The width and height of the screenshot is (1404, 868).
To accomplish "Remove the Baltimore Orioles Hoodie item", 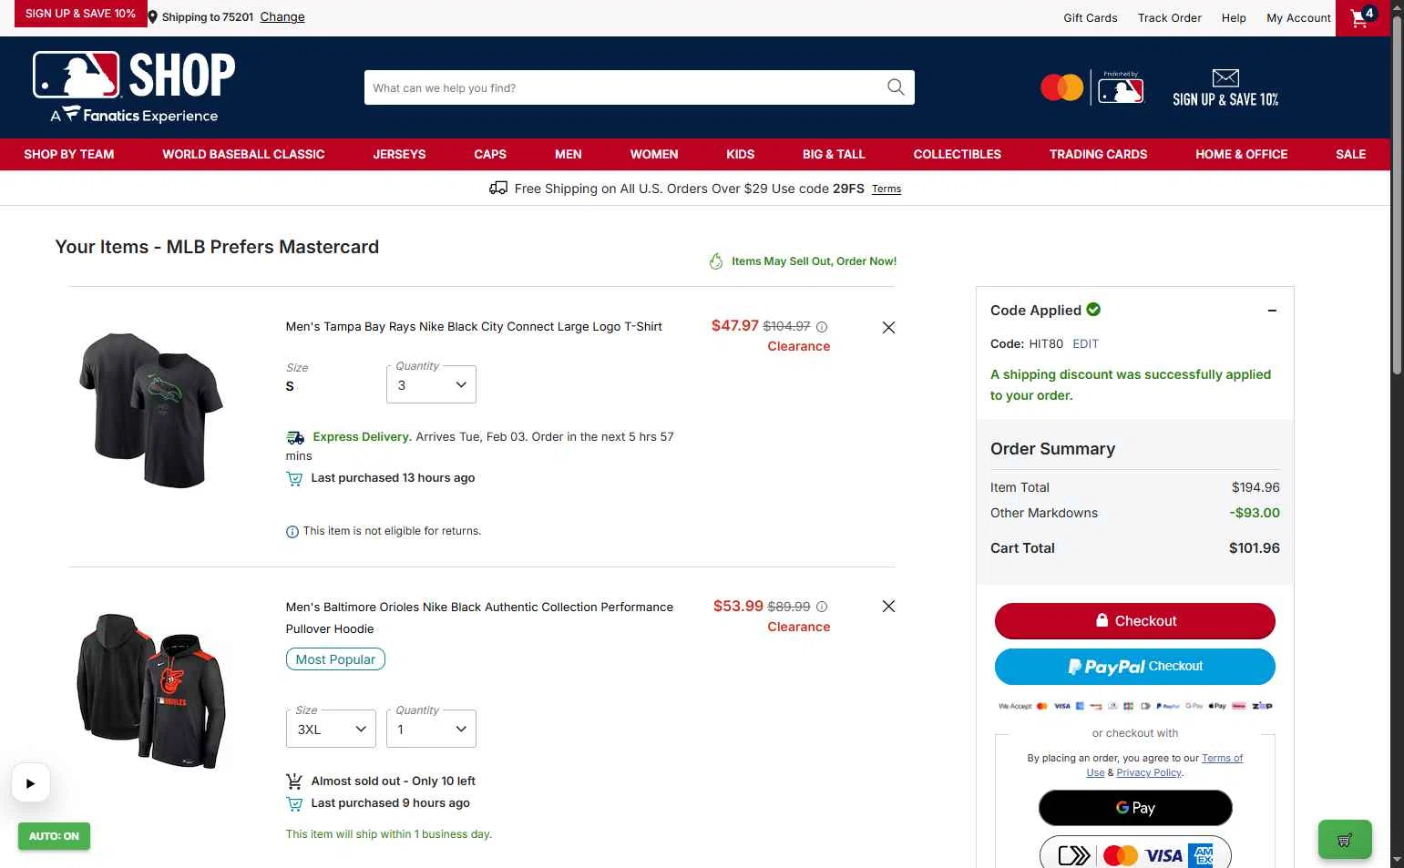I will 888,606.
